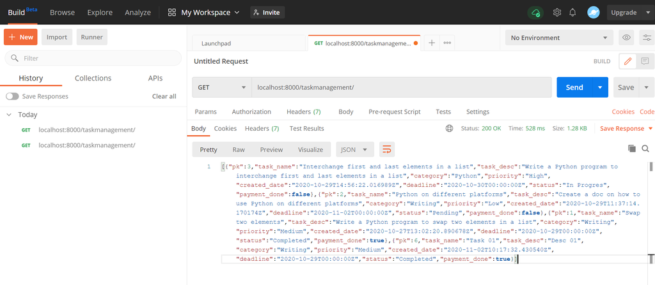Open manage environments sliders icon

[x=647, y=38]
